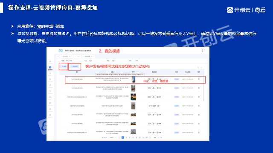Open the home icon in left sidebar
Viewport: 273px width, 153px height.
tap(50, 62)
